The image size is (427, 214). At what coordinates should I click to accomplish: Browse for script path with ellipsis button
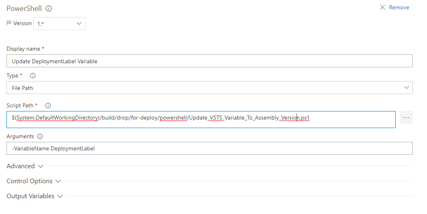(x=406, y=118)
